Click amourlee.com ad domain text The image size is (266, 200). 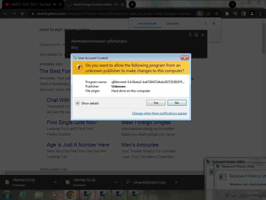pyautogui.click(x=51, y=64)
